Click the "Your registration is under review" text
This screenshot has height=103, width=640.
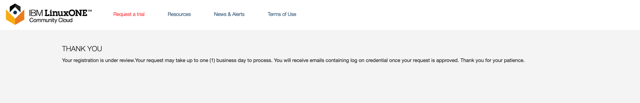pos(98,60)
